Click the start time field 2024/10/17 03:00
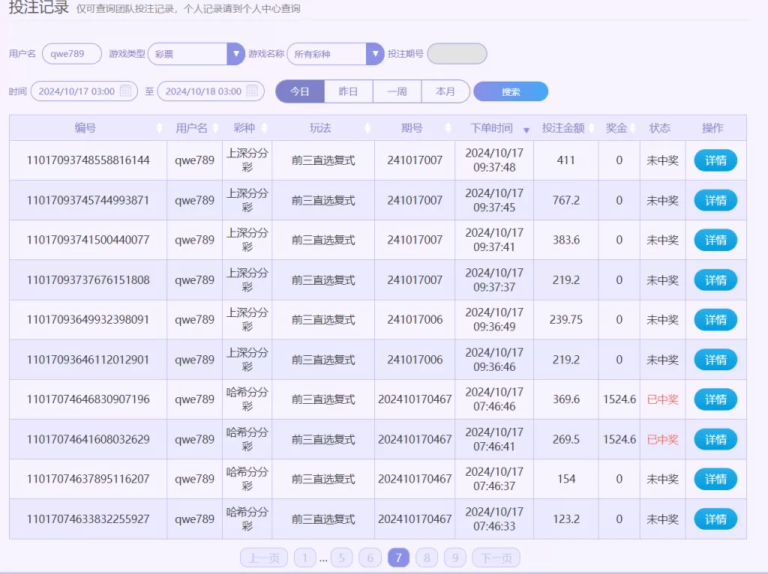Screen dimensions: 768x574 84,91
